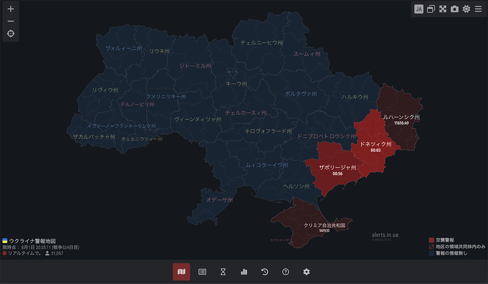Zoom out using the minus button
Viewport: 488px width, 284px height.
[x=11, y=21]
